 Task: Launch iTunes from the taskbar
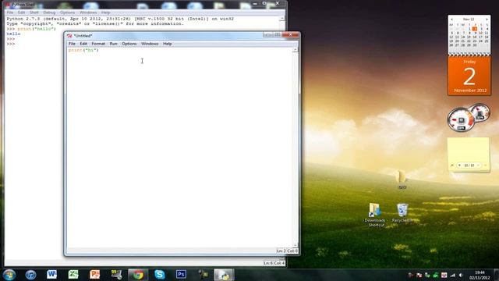(30, 275)
